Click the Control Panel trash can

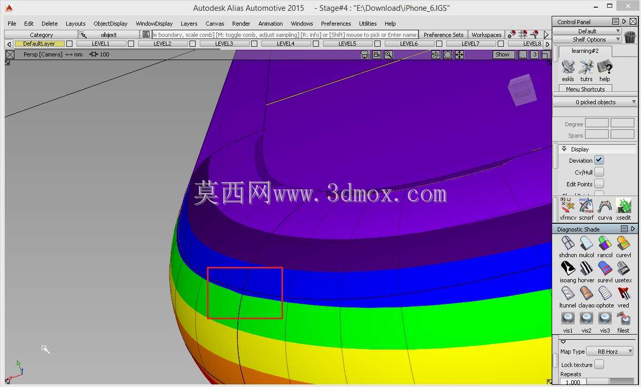(630, 36)
